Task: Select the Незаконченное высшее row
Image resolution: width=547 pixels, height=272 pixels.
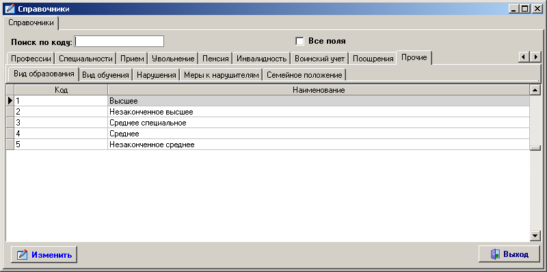Action: pyautogui.click(x=268, y=112)
